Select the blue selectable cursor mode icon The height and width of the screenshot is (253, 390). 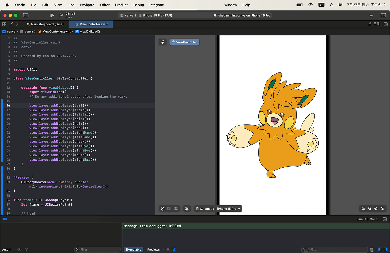[169, 209]
